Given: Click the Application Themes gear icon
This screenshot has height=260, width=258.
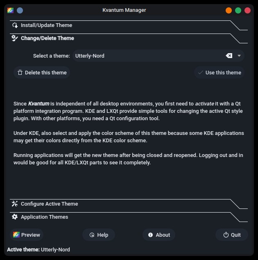Looking at the screenshot, I should click(x=15, y=217).
